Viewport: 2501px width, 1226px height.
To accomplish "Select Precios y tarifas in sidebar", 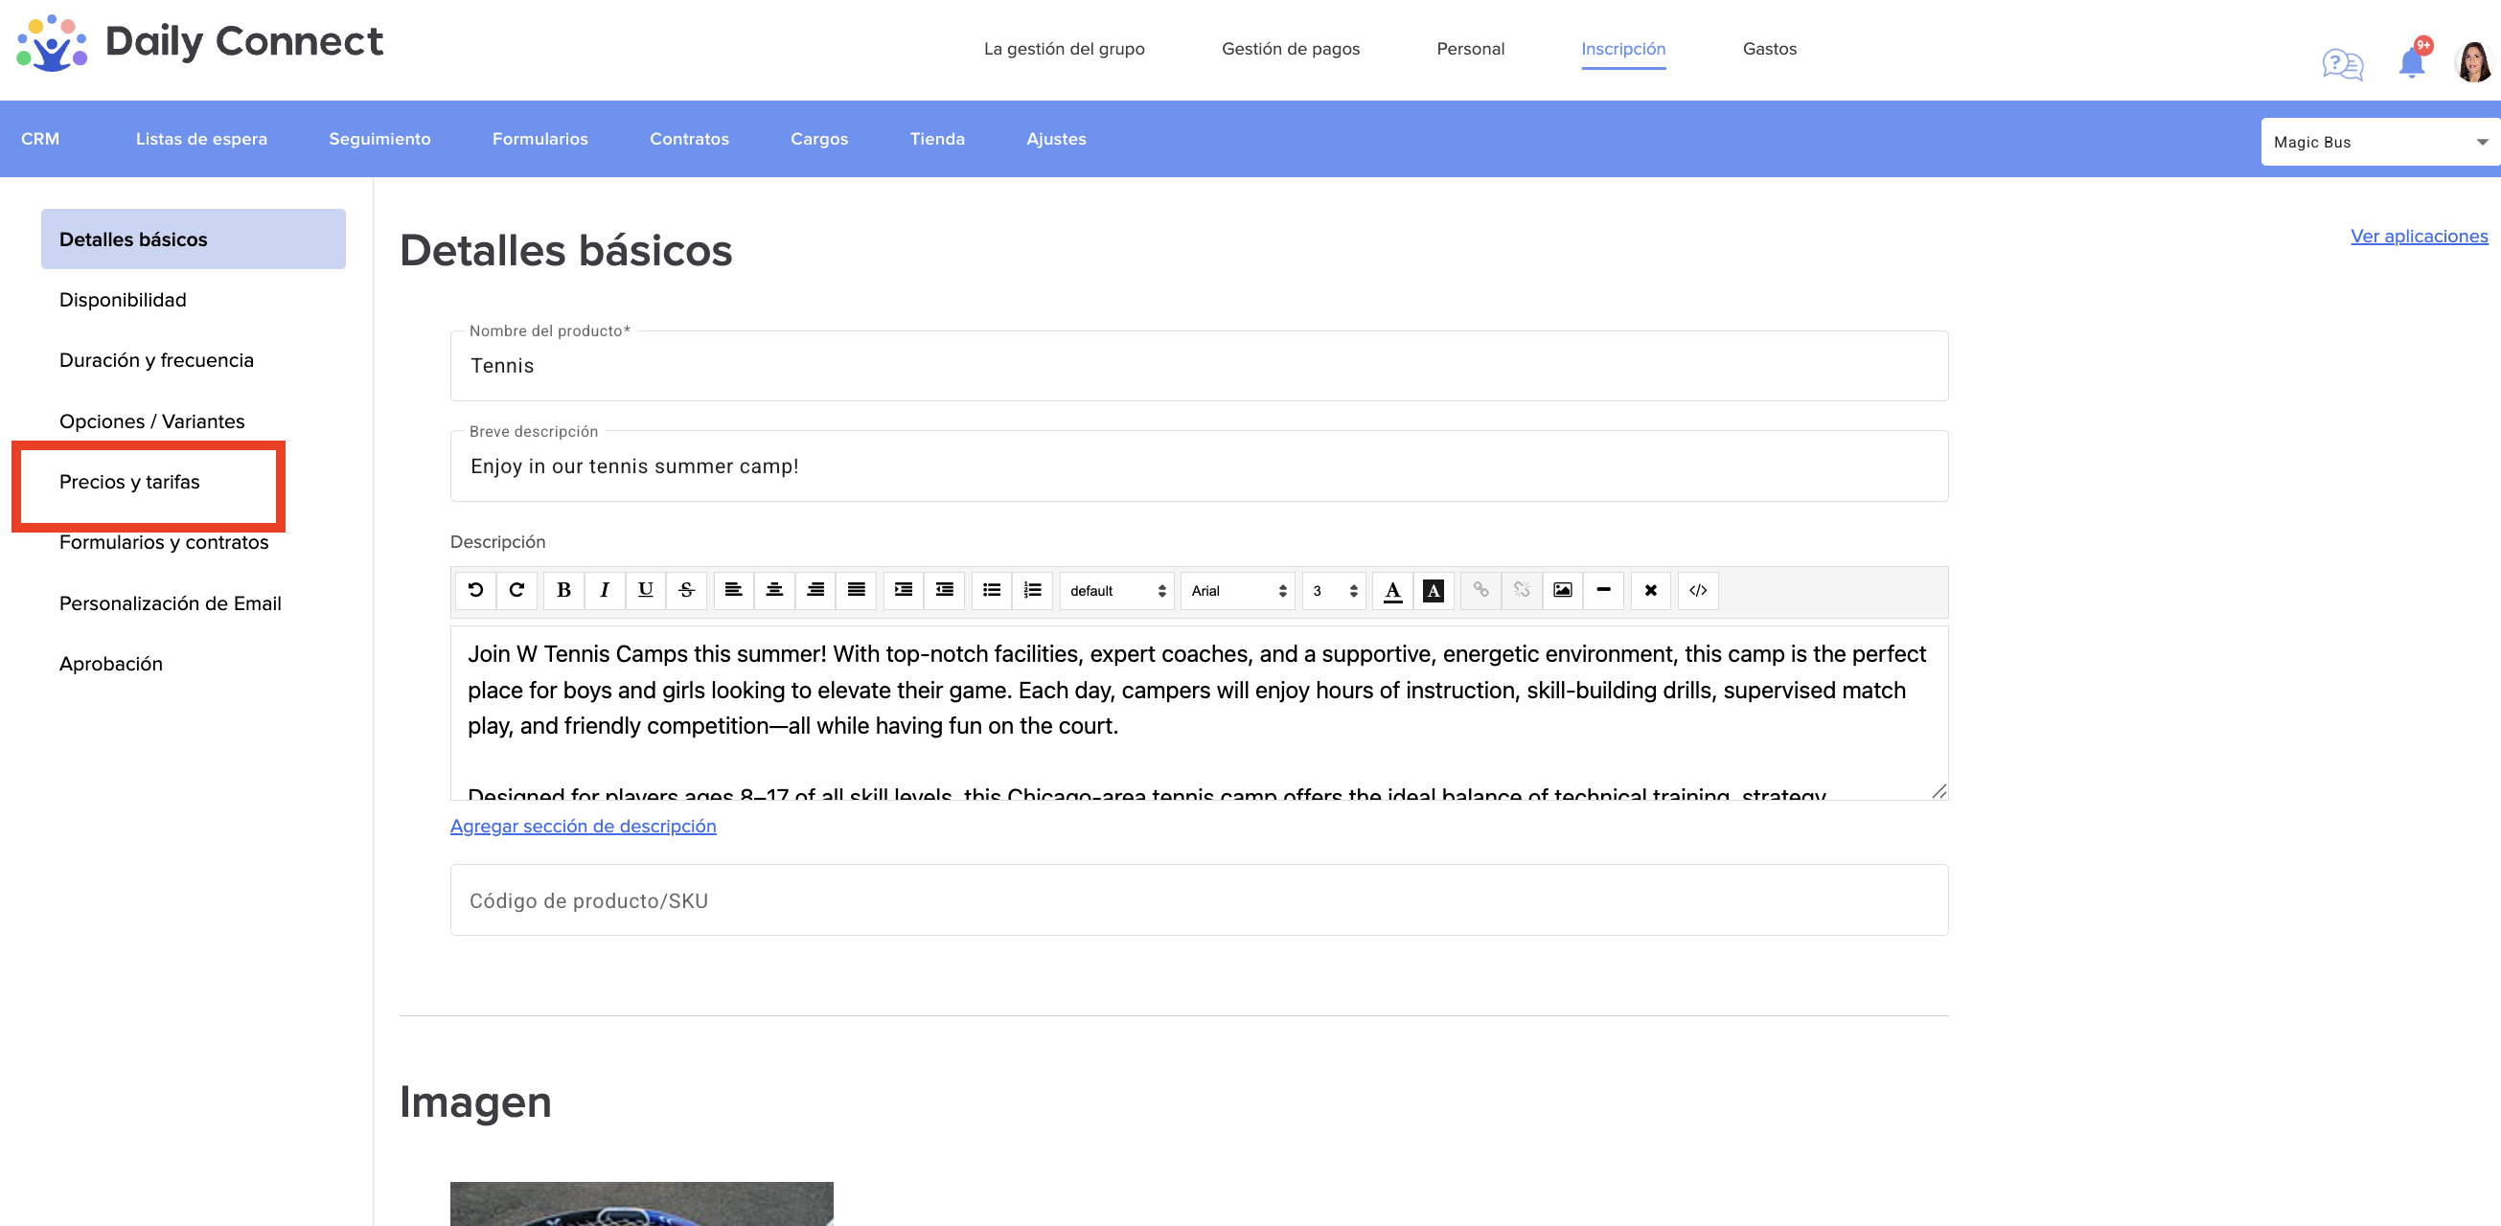I will point(129,482).
